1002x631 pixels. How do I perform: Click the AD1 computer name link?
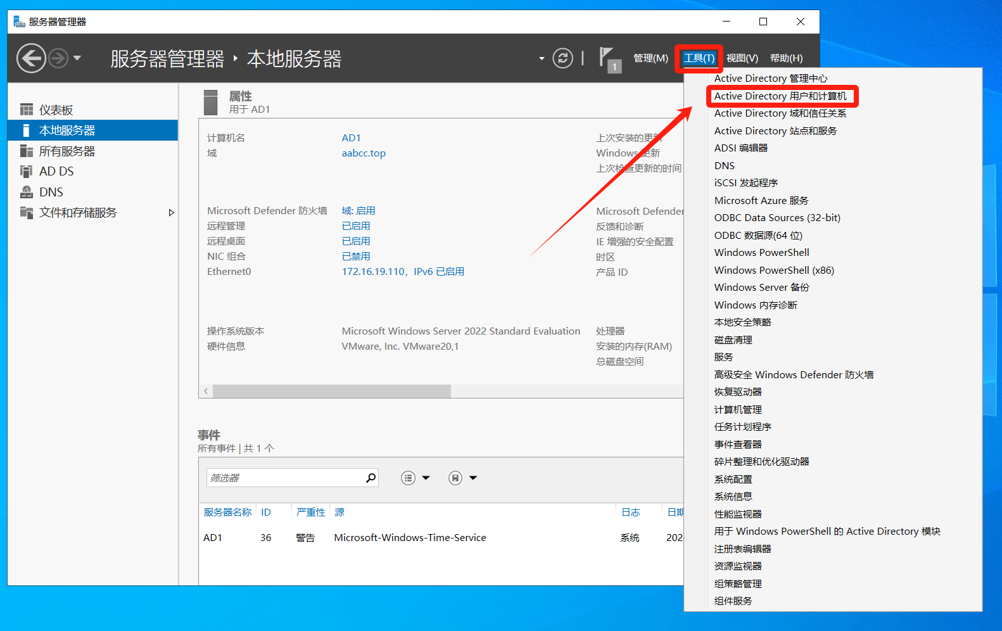point(351,138)
